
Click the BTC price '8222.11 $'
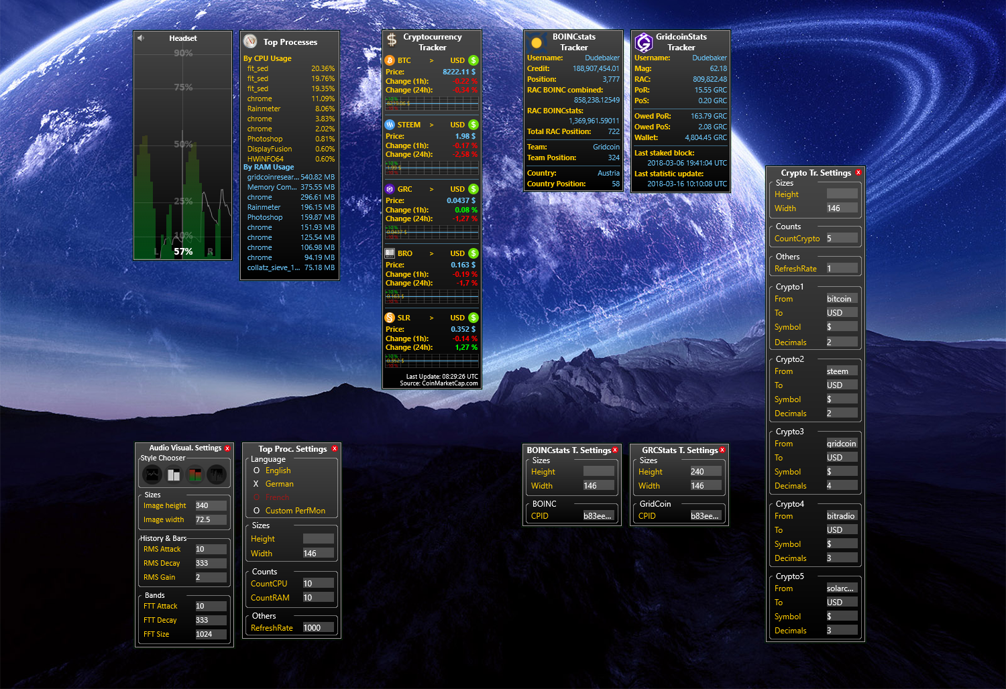pyautogui.click(x=459, y=72)
